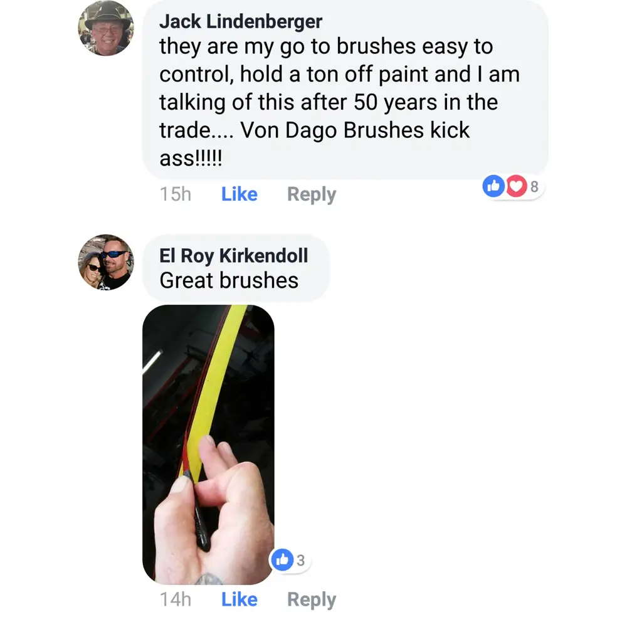627x627 pixels.
Task: Click the thumbs-up reaction icon on the photo comment
Action: pyautogui.click(x=282, y=559)
